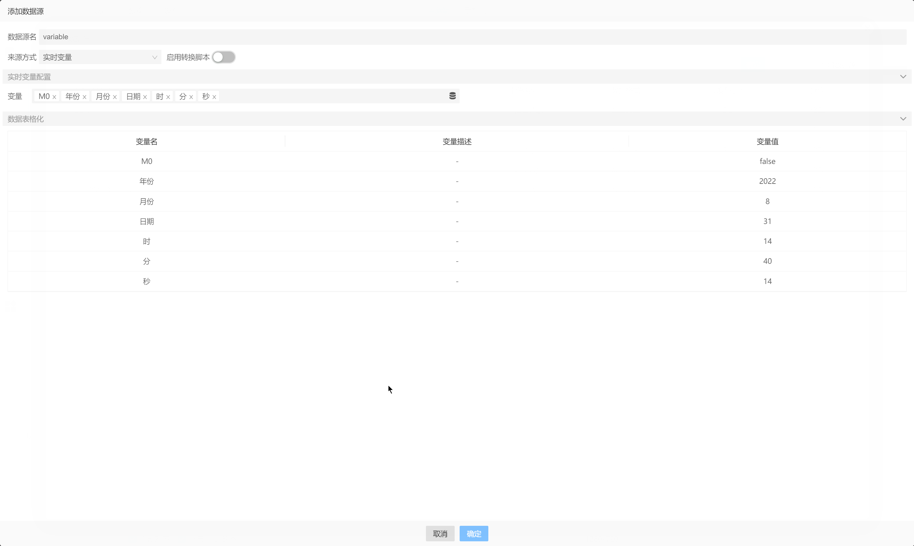This screenshot has width=914, height=546.
Task: Collapse the 实时变量配置 section chevron
Action: pos(903,76)
